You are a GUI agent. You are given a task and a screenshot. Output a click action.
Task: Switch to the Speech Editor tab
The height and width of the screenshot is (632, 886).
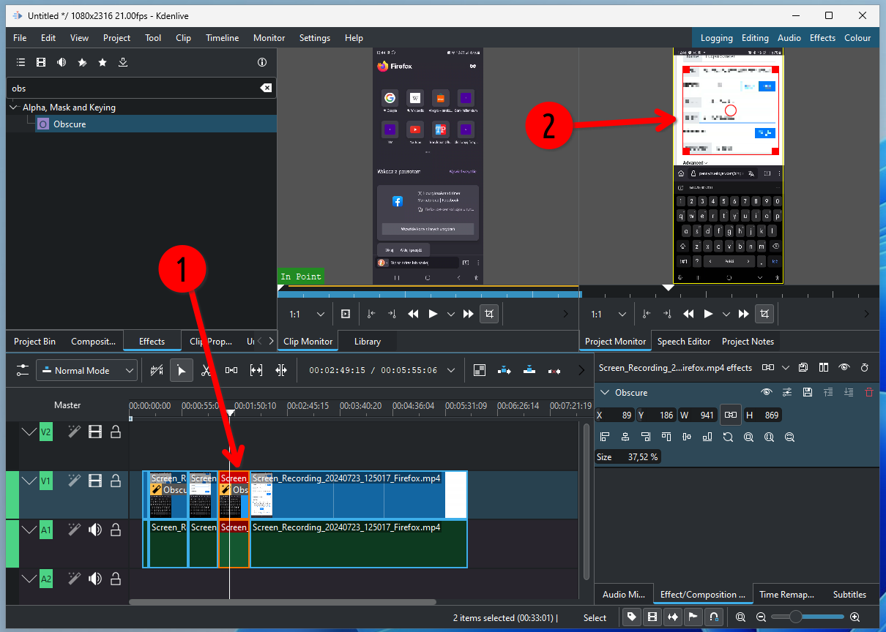[684, 341]
